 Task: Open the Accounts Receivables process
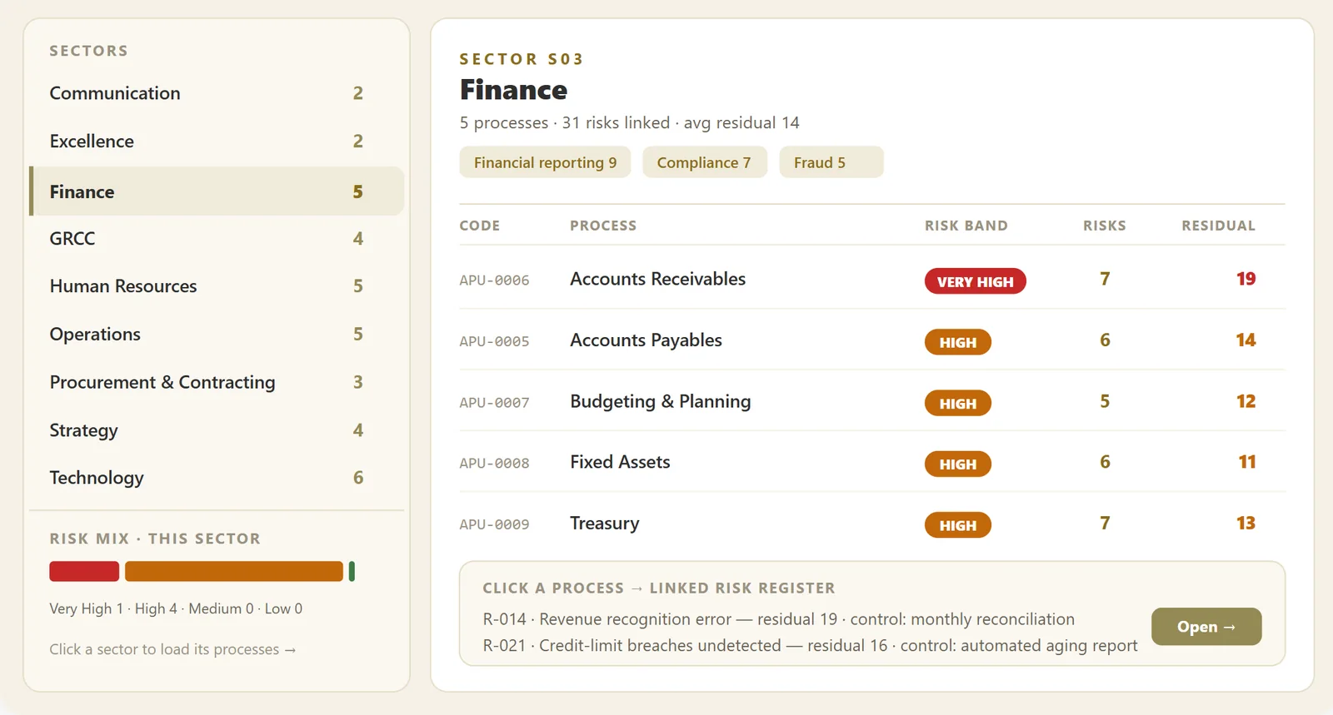coord(871,279)
